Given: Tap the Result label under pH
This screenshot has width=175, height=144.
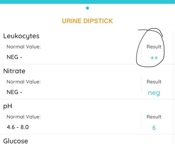Looking at the screenshot, I should pos(154,117).
